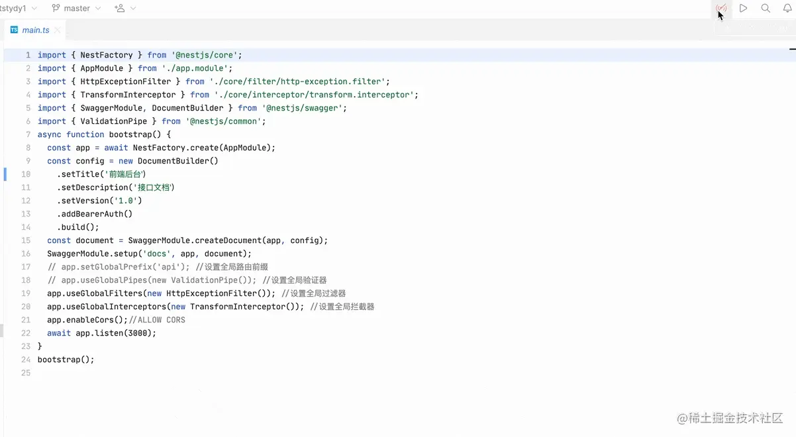Click line number 24 in gutter
The image size is (796, 437).
click(26, 360)
